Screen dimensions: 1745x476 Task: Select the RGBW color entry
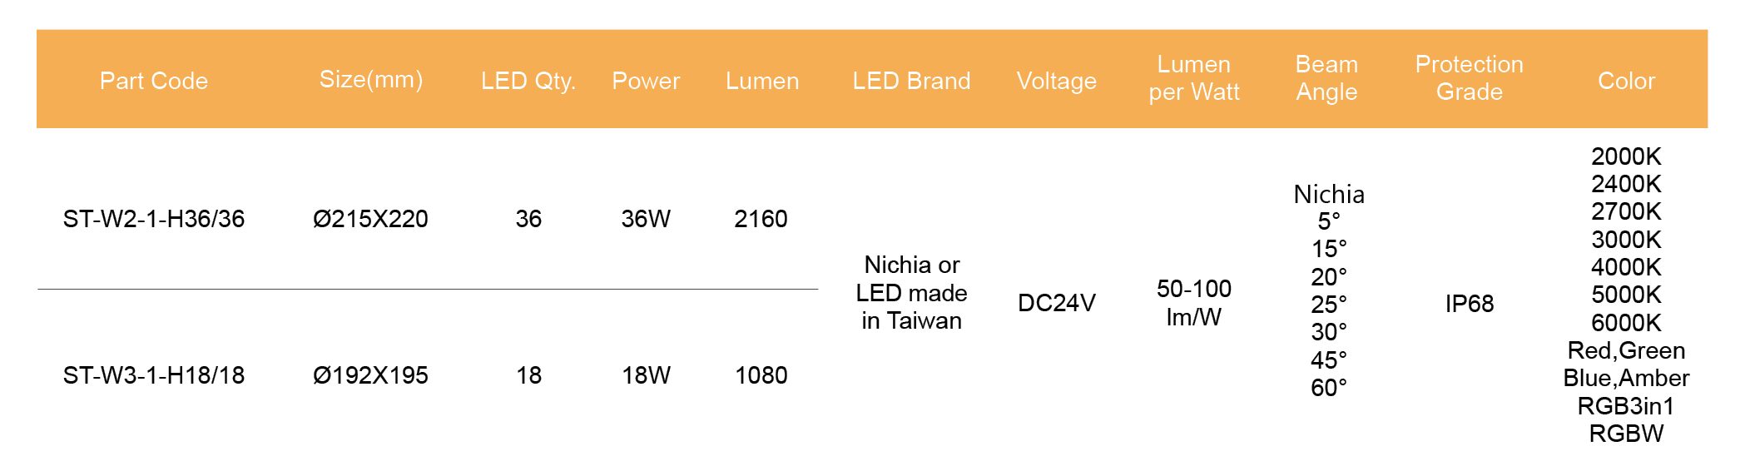pyautogui.click(x=1626, y=434)
